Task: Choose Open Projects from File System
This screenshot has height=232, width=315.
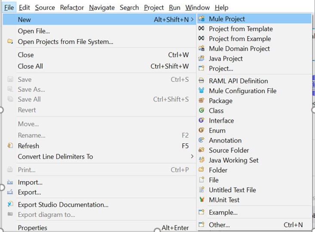Action: click(65, 42)
